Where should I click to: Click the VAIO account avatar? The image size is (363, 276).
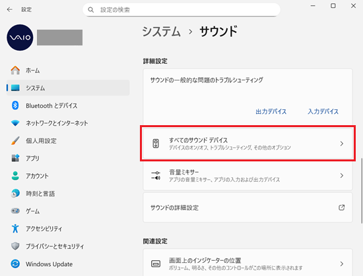click(x=20, y=38)
